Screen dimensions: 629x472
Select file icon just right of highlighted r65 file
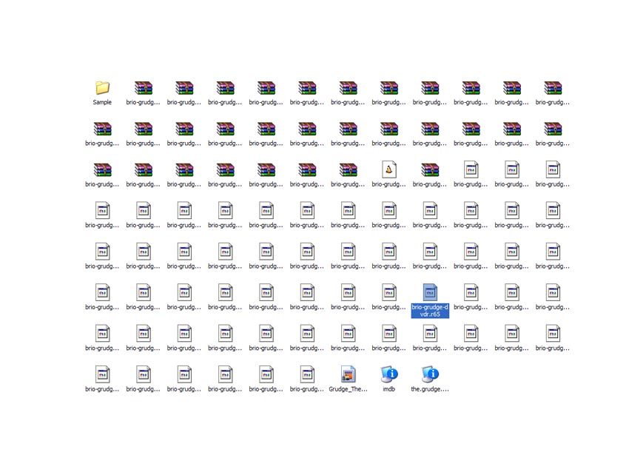click(471, 292)
